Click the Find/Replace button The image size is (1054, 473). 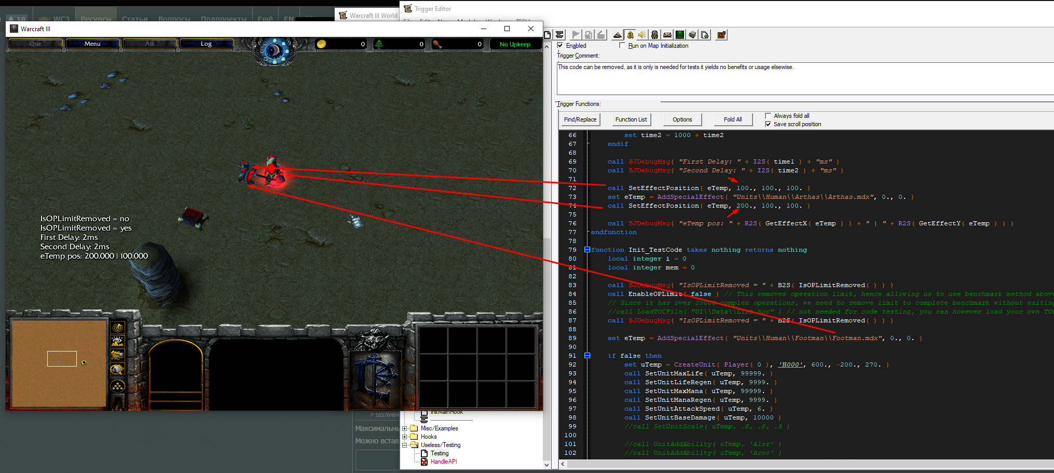click(580, 119)
